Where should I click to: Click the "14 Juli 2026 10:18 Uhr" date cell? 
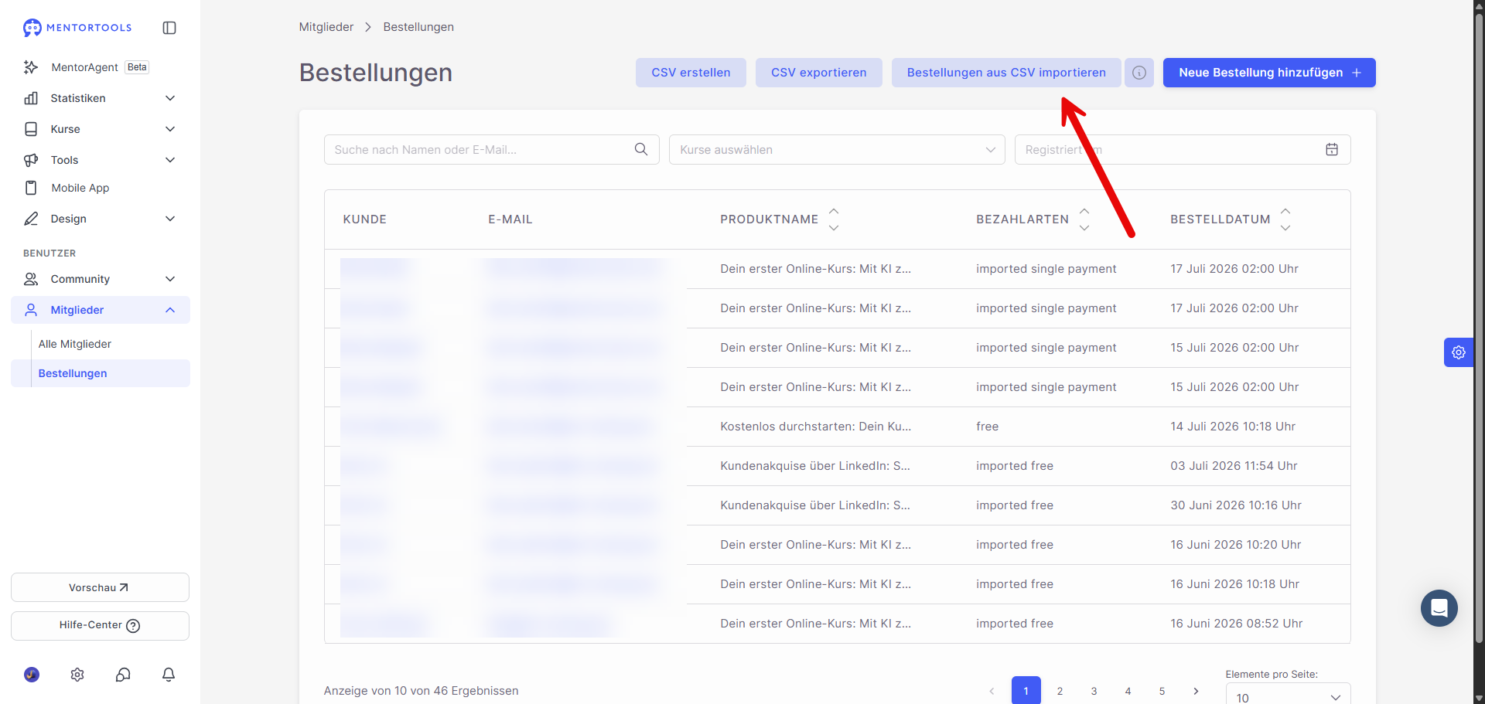coord(1233,427)
